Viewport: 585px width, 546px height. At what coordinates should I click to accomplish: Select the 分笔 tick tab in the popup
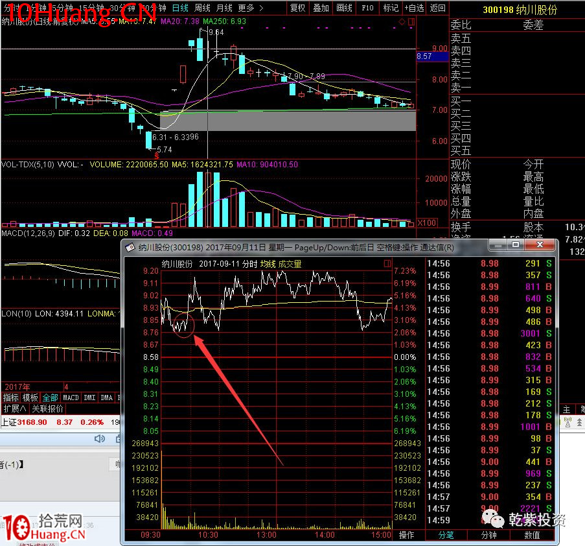(446, 535)
